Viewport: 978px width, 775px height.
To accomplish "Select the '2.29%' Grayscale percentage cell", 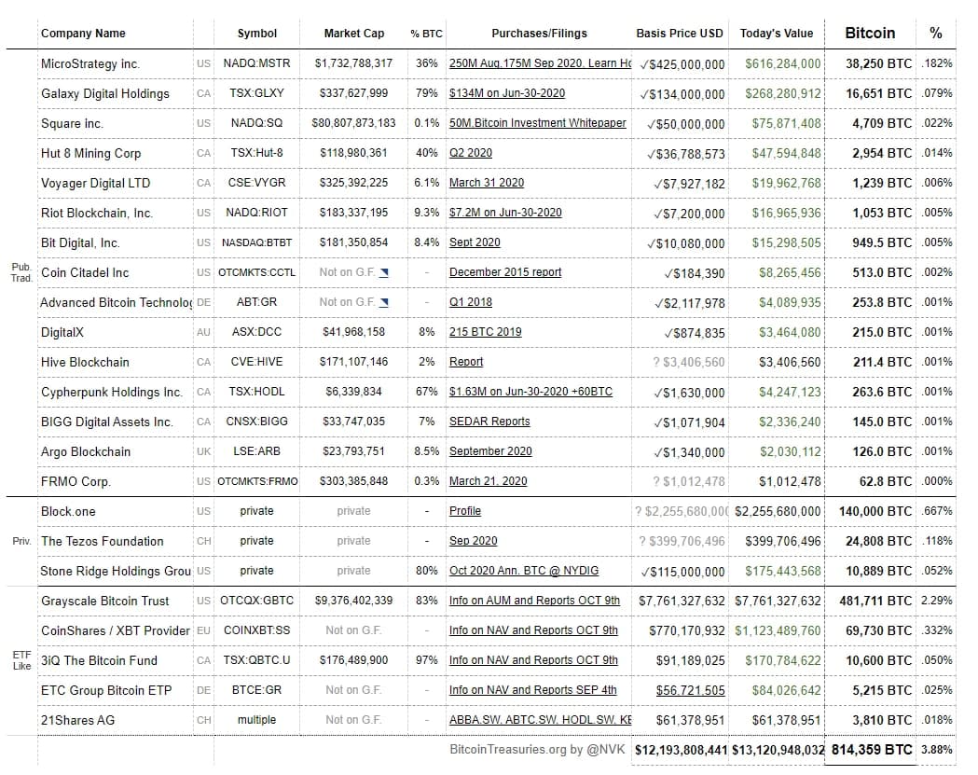I will coord(936,601).
